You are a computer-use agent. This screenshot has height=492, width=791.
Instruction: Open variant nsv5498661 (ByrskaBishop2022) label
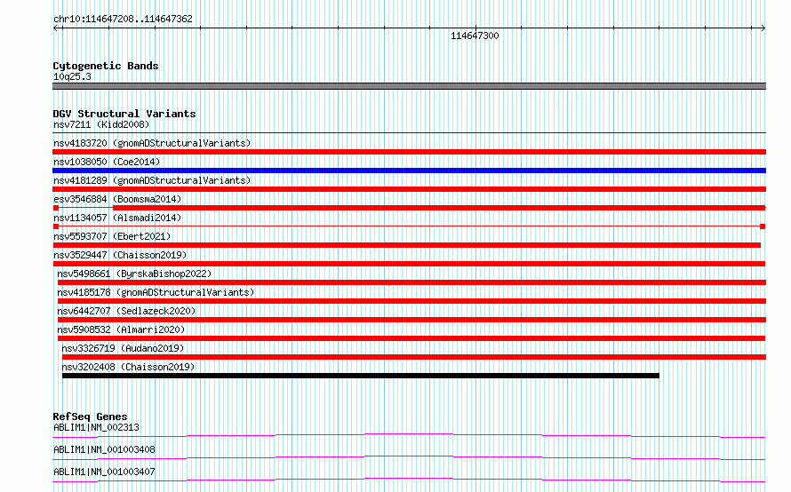click(x=134, y=274)
